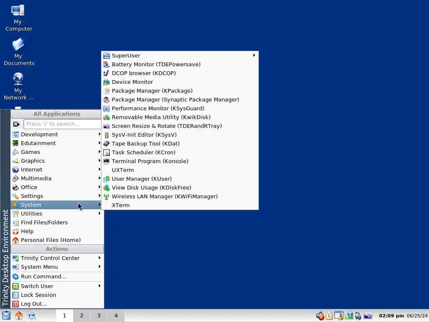429x322 pixels.
Task: Open the Office menu category
Action: click(x=57, y=187)
